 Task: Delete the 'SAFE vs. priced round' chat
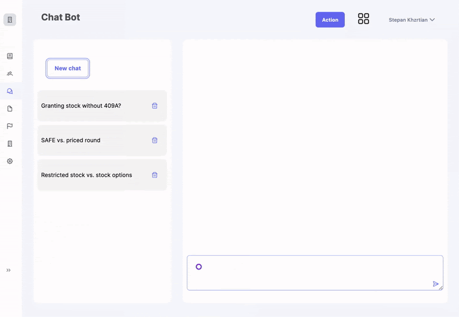[x=154, y=140]
